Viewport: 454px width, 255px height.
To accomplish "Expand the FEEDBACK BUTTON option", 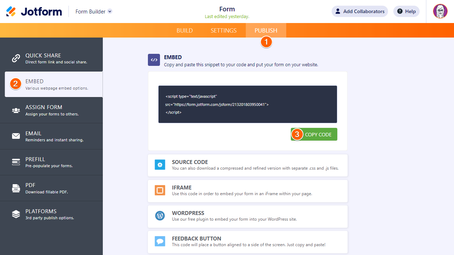I will 248,242.
